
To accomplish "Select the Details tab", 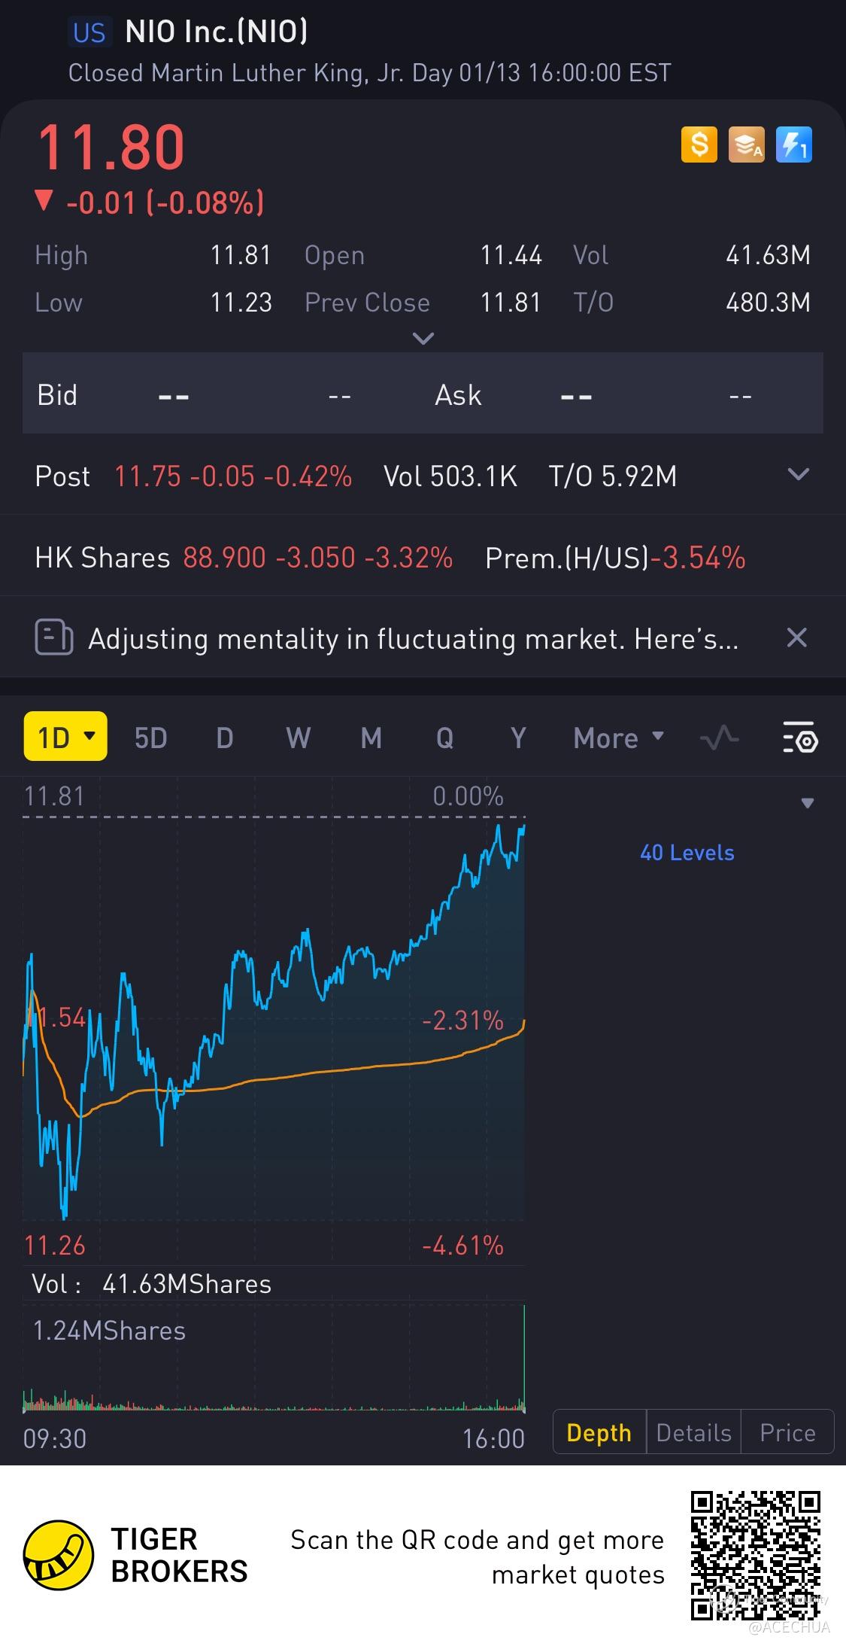I will [x=693, y=1432].
